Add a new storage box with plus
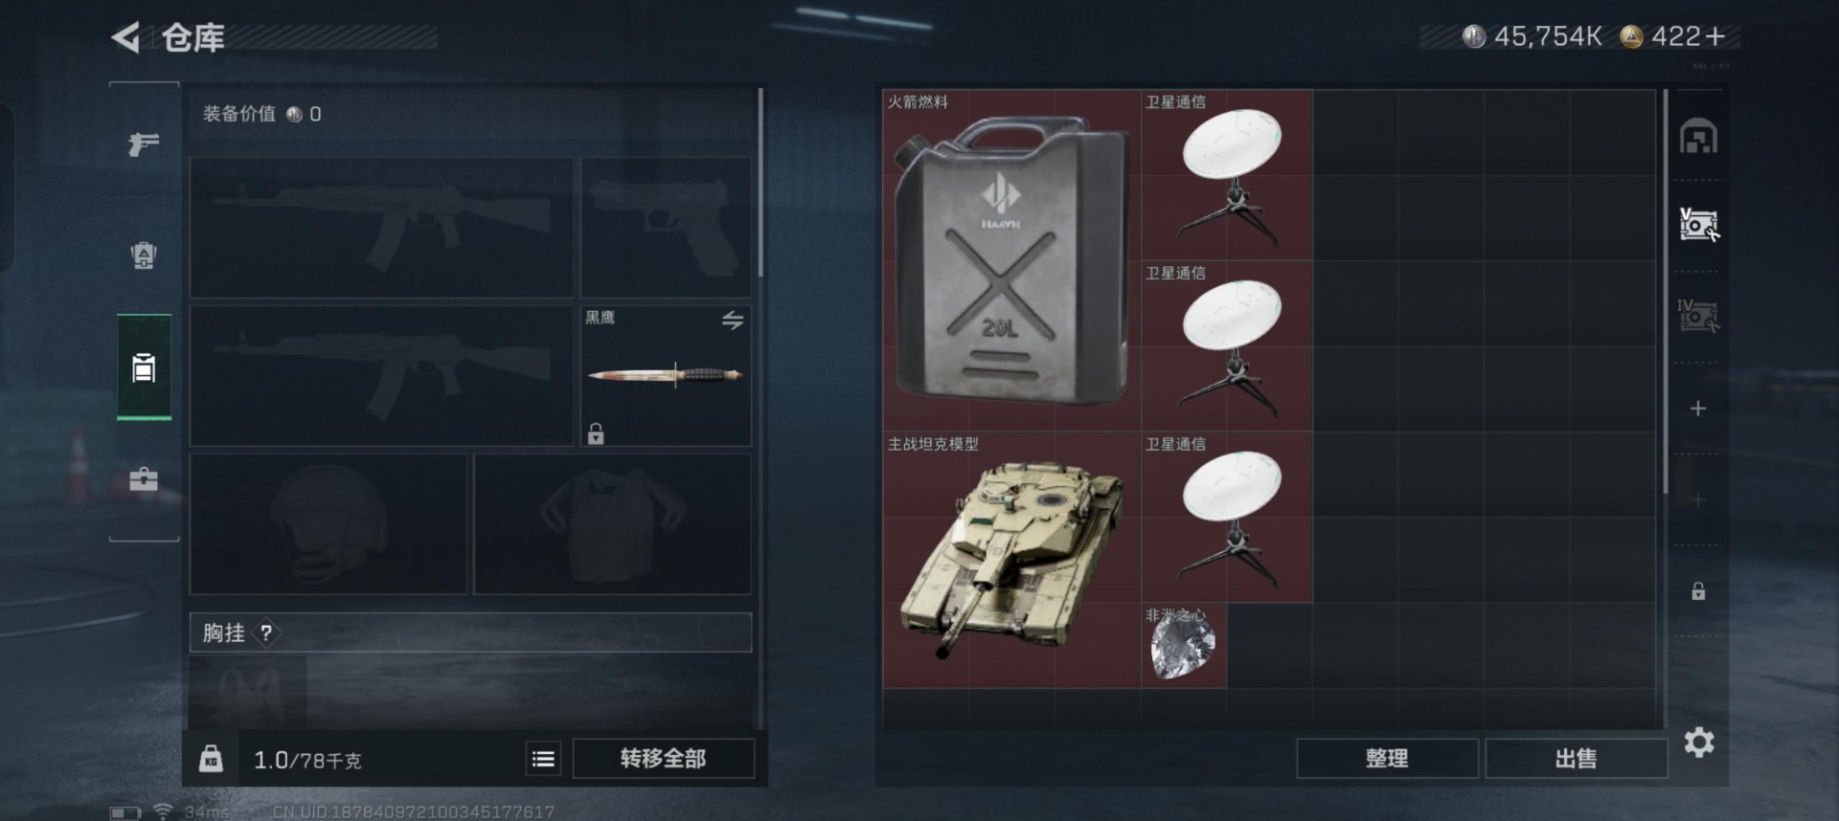Screen dimensions: 1839x821 (x=1698, y=409)
